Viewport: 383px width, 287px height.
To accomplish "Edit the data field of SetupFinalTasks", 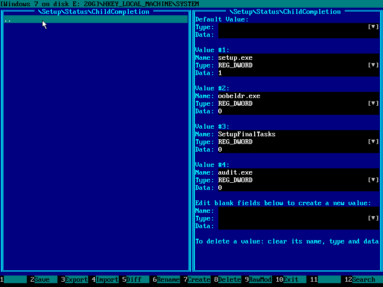I will (298, 149).
